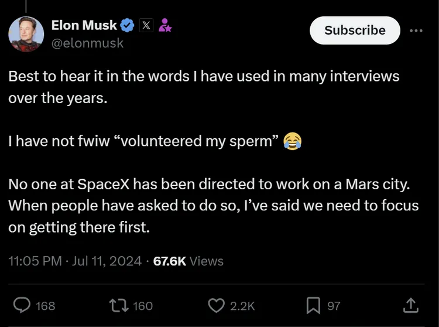Bookmark this post via the bookmark icon
This screenshot has width=439, height=327.
click(x=314, y=305)
